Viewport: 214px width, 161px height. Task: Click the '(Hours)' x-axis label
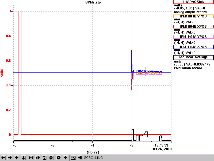point(93,152)
